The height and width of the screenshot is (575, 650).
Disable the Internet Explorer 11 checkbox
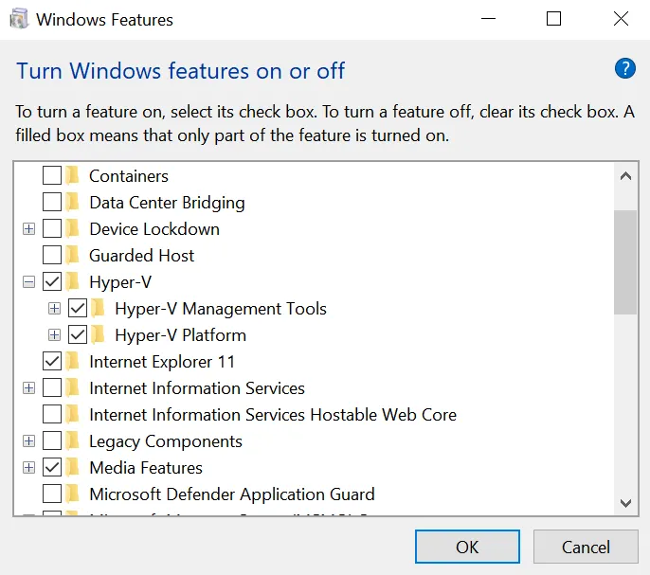[52, 362]
